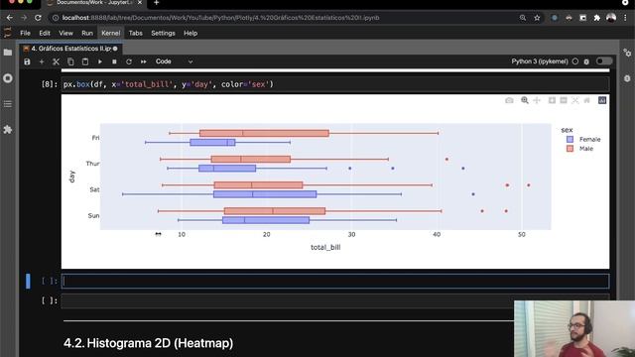Click the Plotly zoom in button
Image resolution: width=635 pixels, height=357 pixels.
click(x=552, y=100)
